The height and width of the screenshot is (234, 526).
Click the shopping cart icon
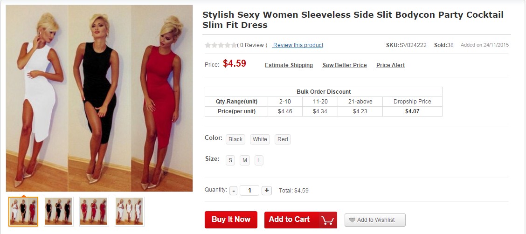(327, 220)
